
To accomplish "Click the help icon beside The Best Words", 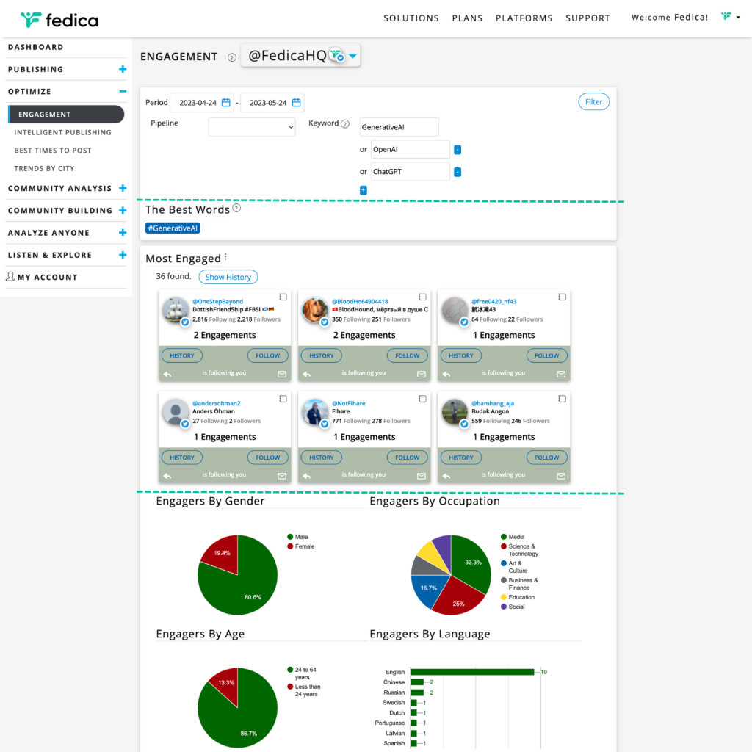I will (x=236, y=209).
